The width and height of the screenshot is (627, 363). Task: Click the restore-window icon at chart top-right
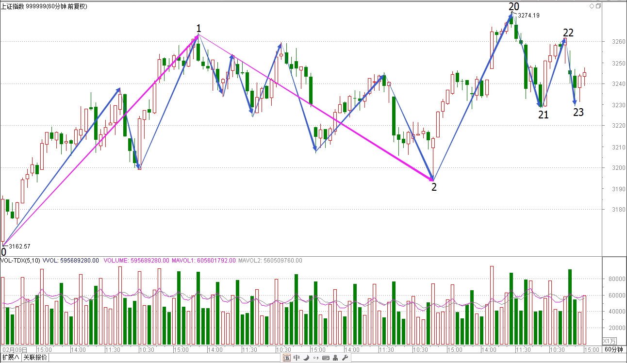[x=598, y=6]
